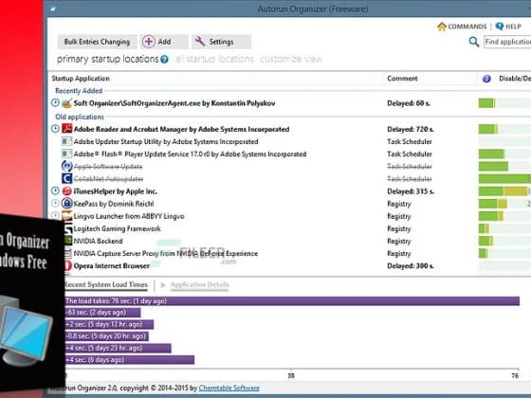The height and width of the screenshot is (398, 531).
Task: Click clock icon for Soft Organizer entry
Action: (55, 102)
